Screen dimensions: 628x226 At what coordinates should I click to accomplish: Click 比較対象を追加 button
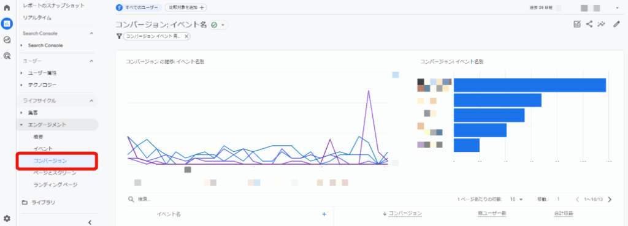point(186,7)
